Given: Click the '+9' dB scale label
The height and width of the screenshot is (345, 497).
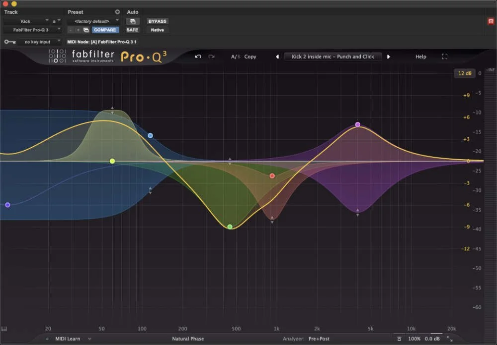Looking at the screenshot, I should (466, 95).
